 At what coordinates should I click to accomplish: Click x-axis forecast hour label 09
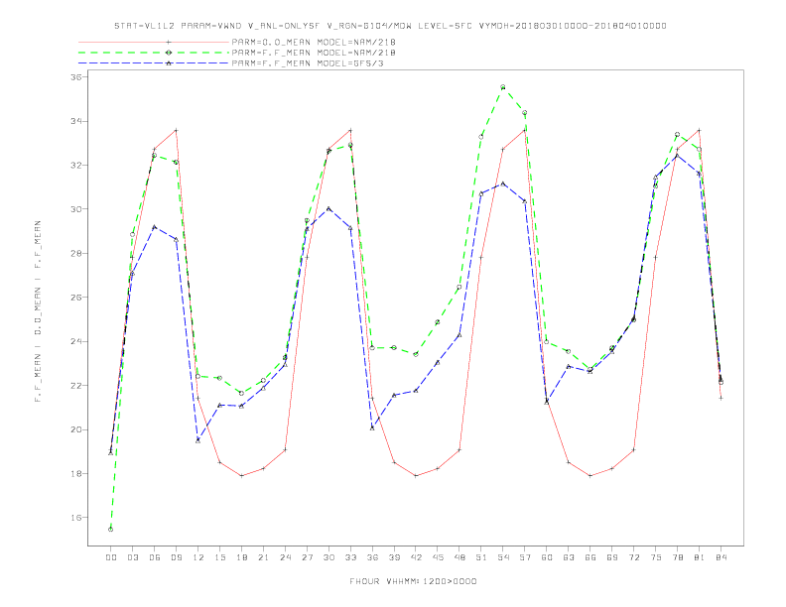176,557
